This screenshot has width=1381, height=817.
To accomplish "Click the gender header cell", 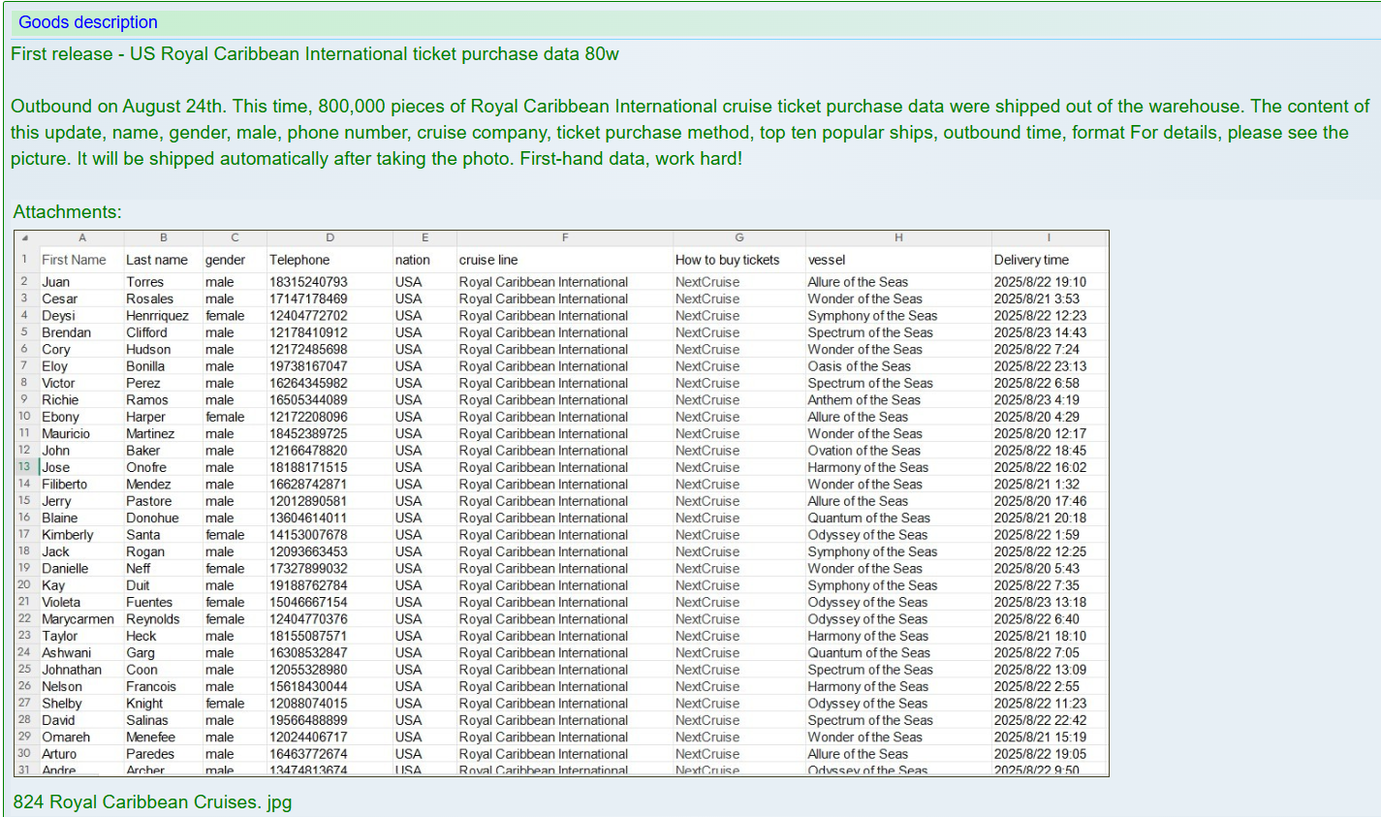I will point(225,260).
